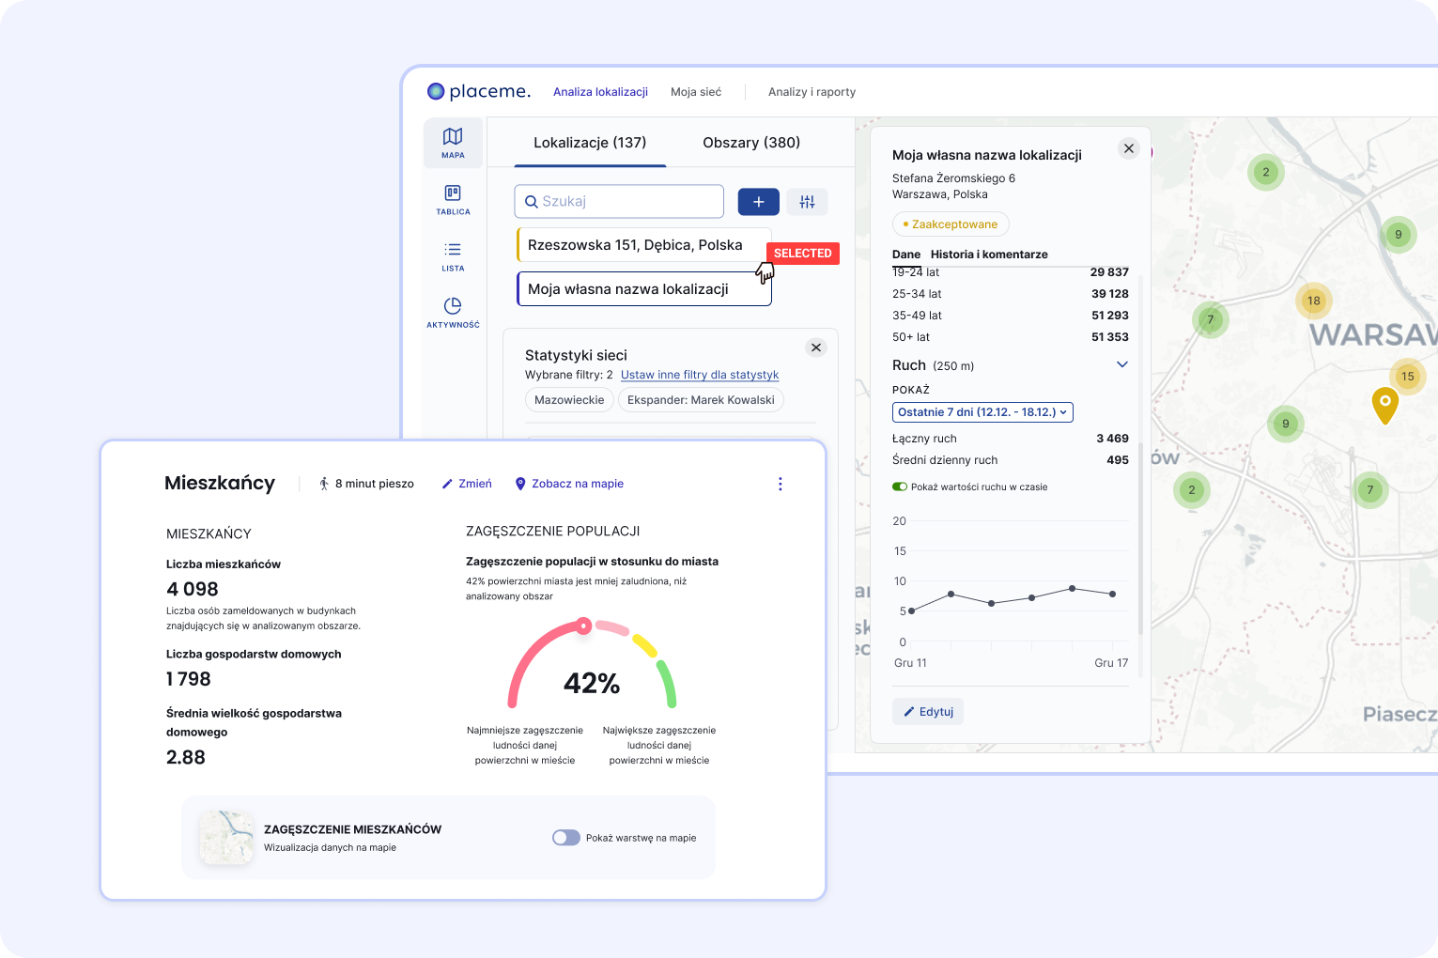Image resolution: width=1438 pixels, height=958 pixels.
Task: Open Analizy i raporty menu item
Action: click(812, 92)
